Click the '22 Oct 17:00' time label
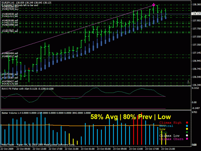The image size is (201, 151). [x=56, y=149]
